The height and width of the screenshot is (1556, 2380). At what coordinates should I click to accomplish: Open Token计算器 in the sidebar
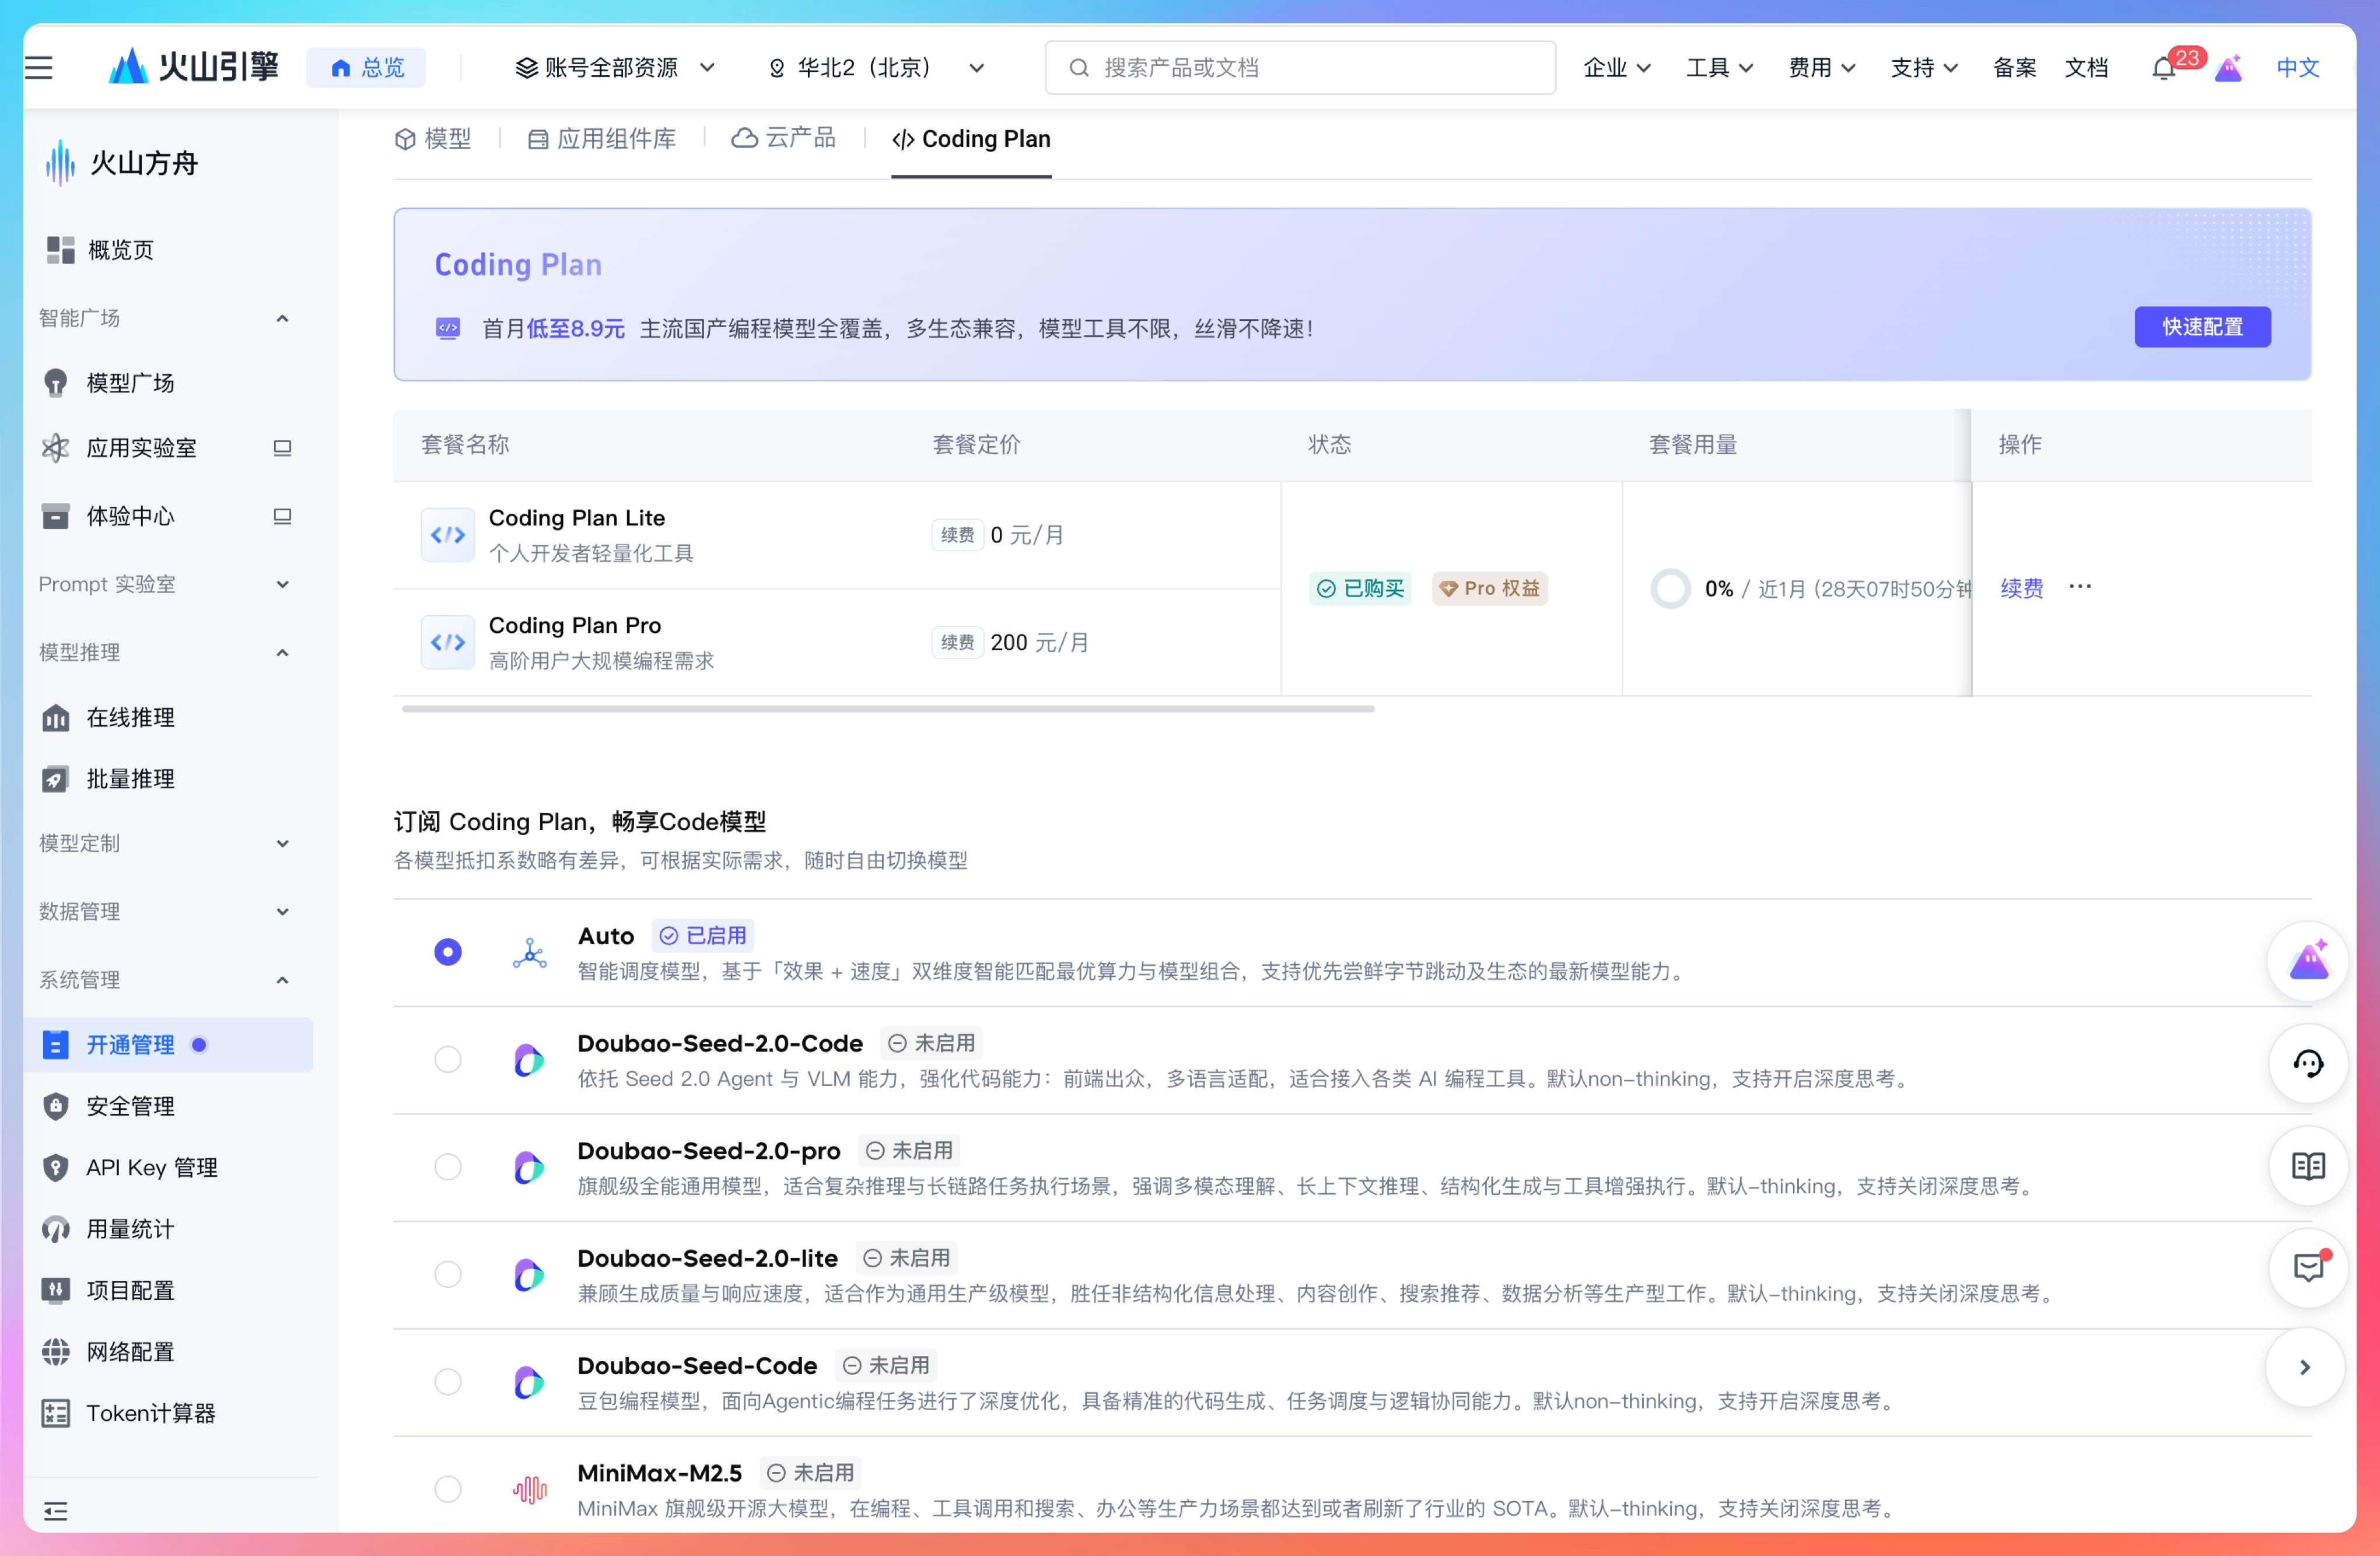150,1412
